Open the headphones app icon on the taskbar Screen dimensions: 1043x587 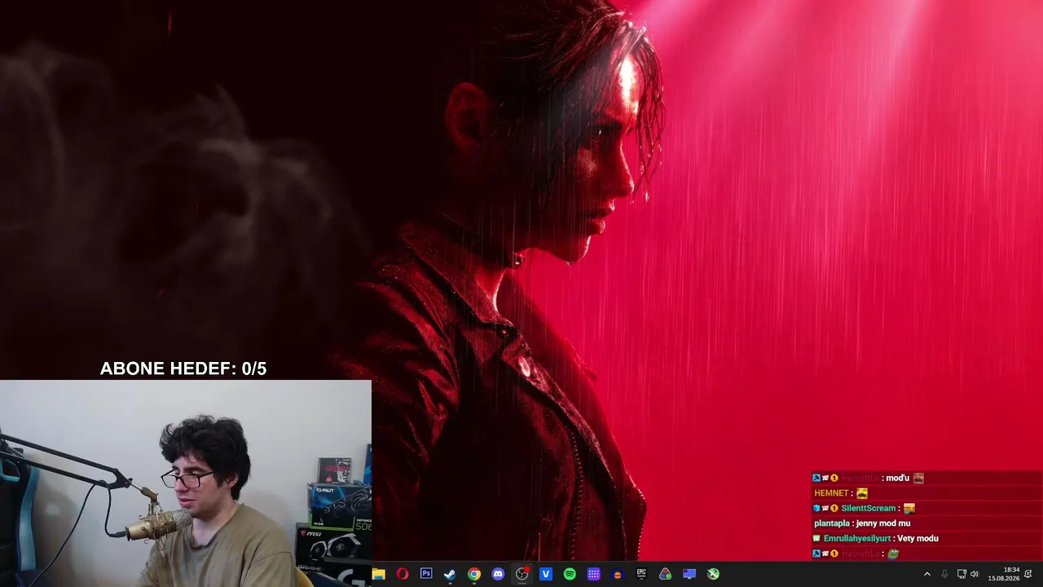tap(618, 574)
